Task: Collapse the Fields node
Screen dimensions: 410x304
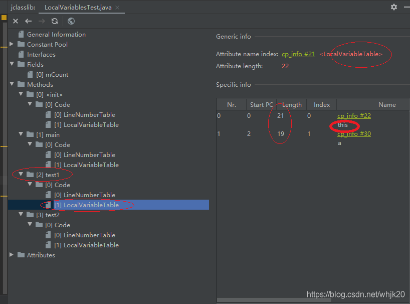Action: click(x=12, y=64)
